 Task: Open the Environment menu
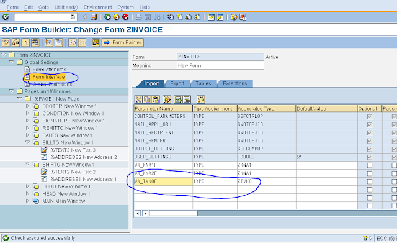pyautogui.click(x=98, y=7)
